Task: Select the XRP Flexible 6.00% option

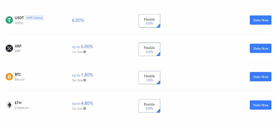Action: click(x=149, y=49)
